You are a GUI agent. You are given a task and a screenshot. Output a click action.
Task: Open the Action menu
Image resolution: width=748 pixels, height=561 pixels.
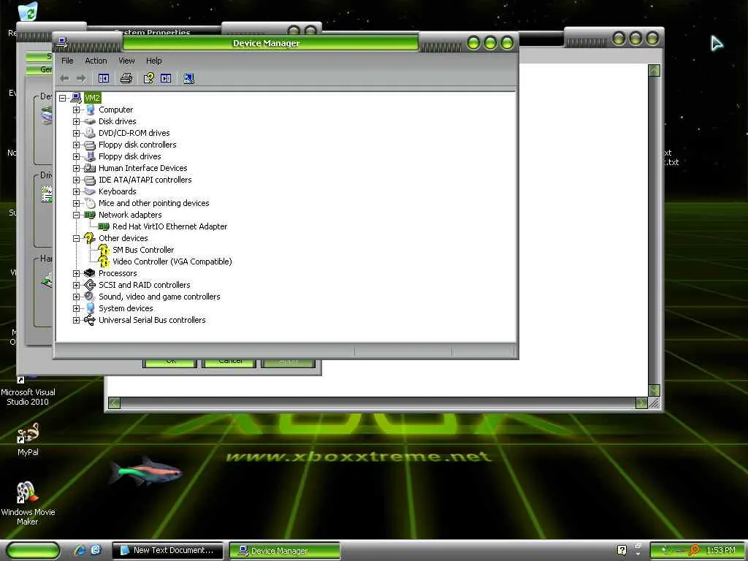click(96, 61)
